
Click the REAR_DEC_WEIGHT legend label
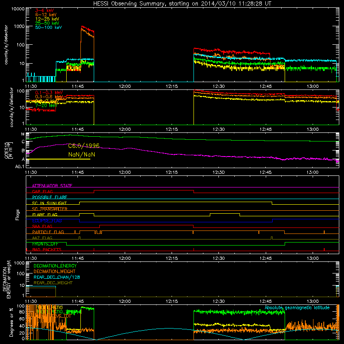(53, 283)
